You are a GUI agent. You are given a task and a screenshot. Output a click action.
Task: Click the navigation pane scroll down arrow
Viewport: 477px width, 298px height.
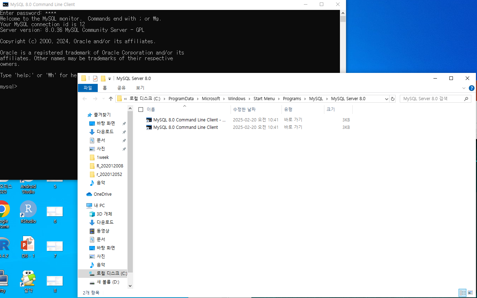click(130, 286)
